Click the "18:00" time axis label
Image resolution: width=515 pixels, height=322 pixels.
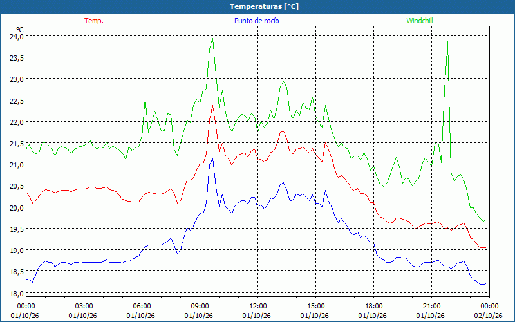click(x=374, y=307)
